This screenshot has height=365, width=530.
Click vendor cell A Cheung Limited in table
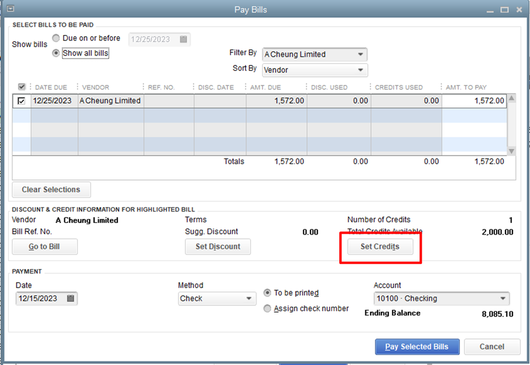click(111, 101)
